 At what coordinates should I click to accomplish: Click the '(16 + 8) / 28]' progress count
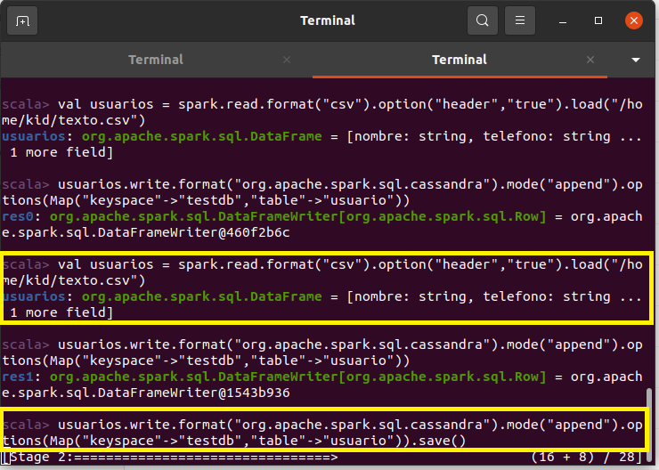(587, 457)
